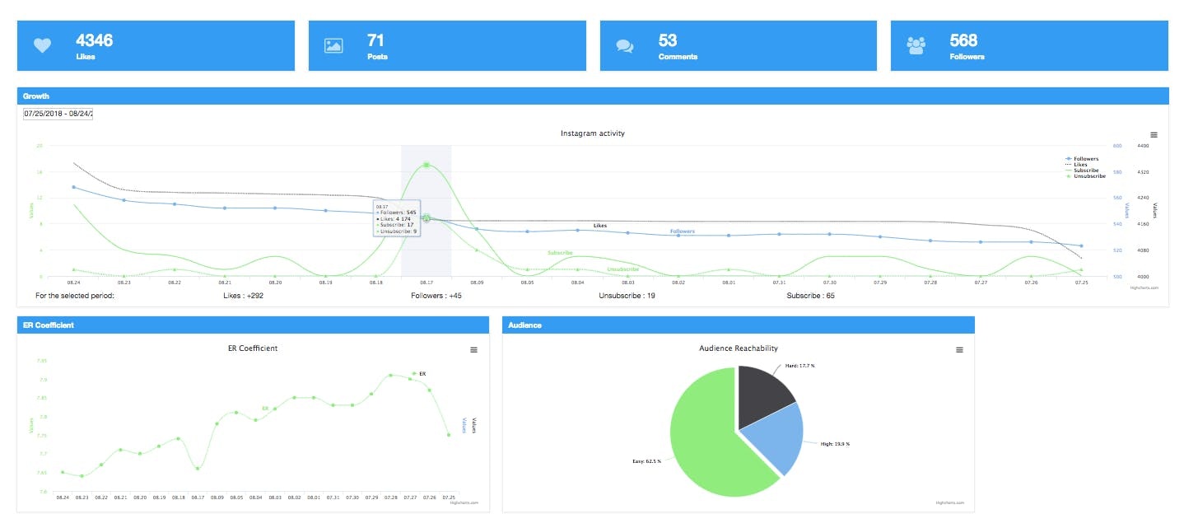Click the people icon on Followers card

coord(916,45)
